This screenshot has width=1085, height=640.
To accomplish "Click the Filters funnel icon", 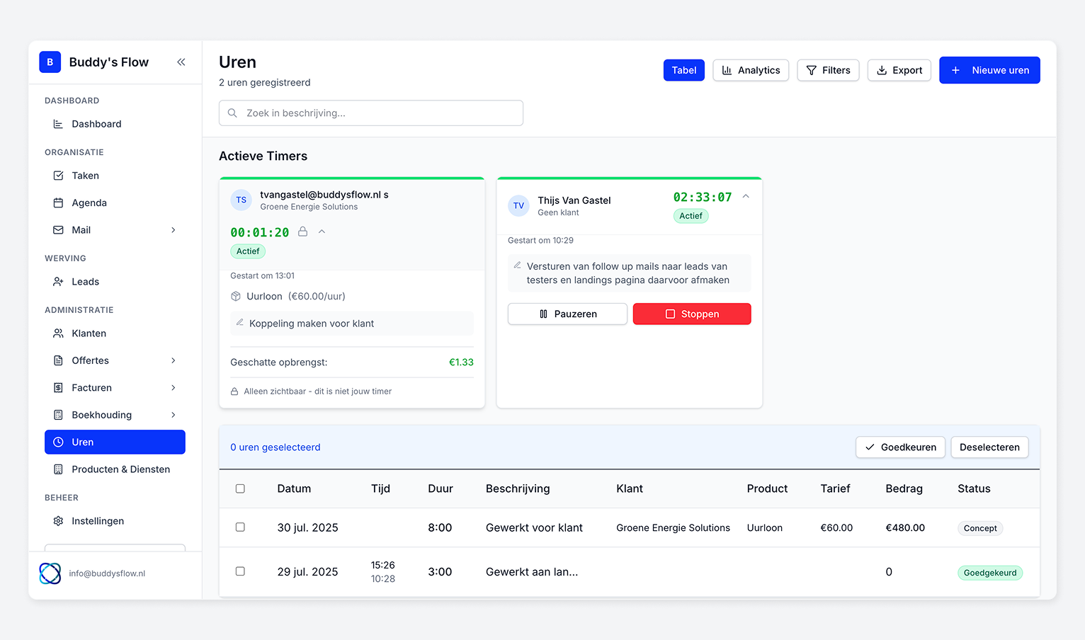I will point(811,70).
